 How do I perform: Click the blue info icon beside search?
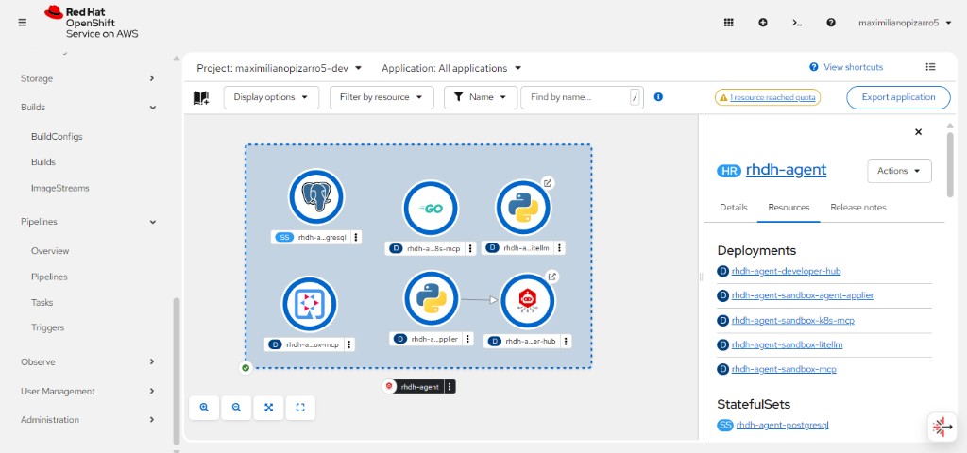tap(658, 97)
